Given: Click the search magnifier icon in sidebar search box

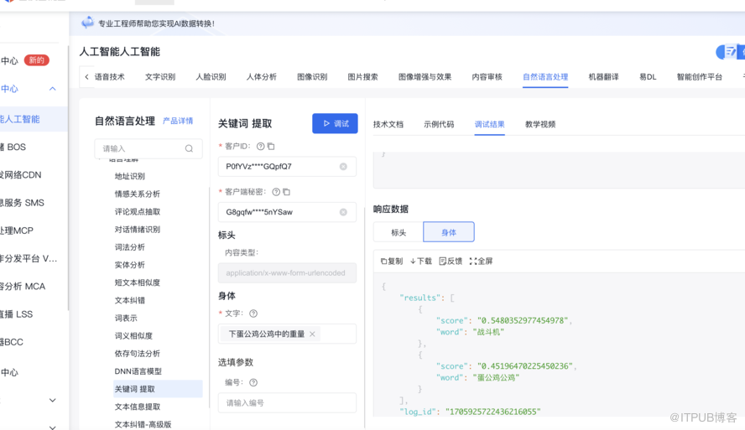Looking at the screenshot, I should coord(189,148).
